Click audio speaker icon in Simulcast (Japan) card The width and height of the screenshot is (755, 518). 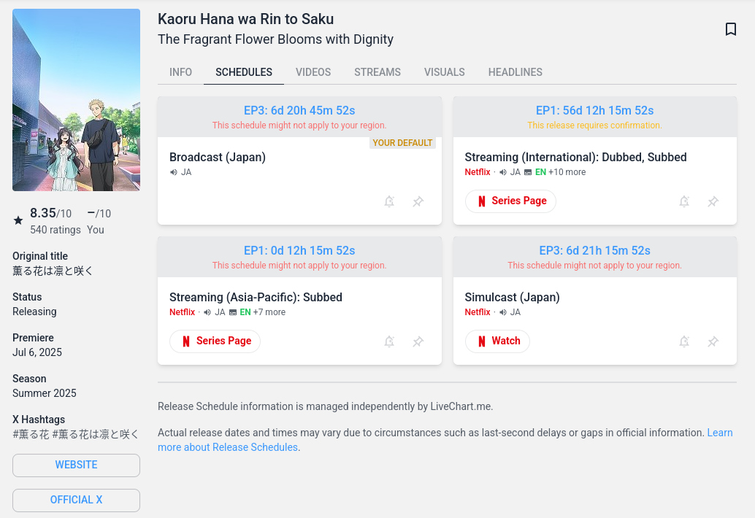502,312
